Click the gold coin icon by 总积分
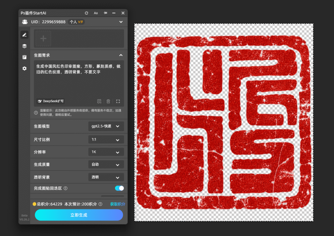The height and width of the screenshot is (236, 334). (x=34, y=204)
